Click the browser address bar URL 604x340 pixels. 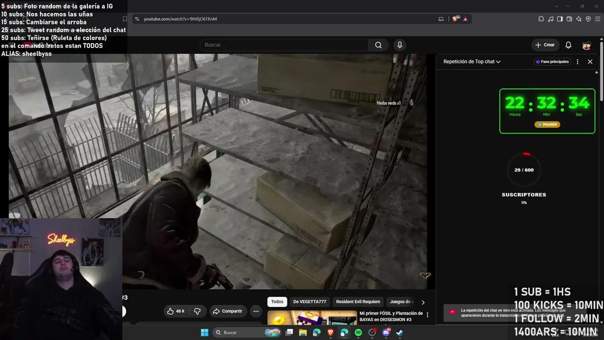pos(180,19)
